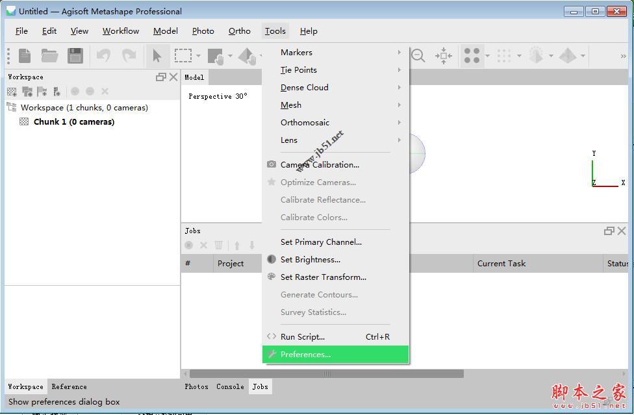
Task: Switch to the Photos tab
Action: click(197, 386)
